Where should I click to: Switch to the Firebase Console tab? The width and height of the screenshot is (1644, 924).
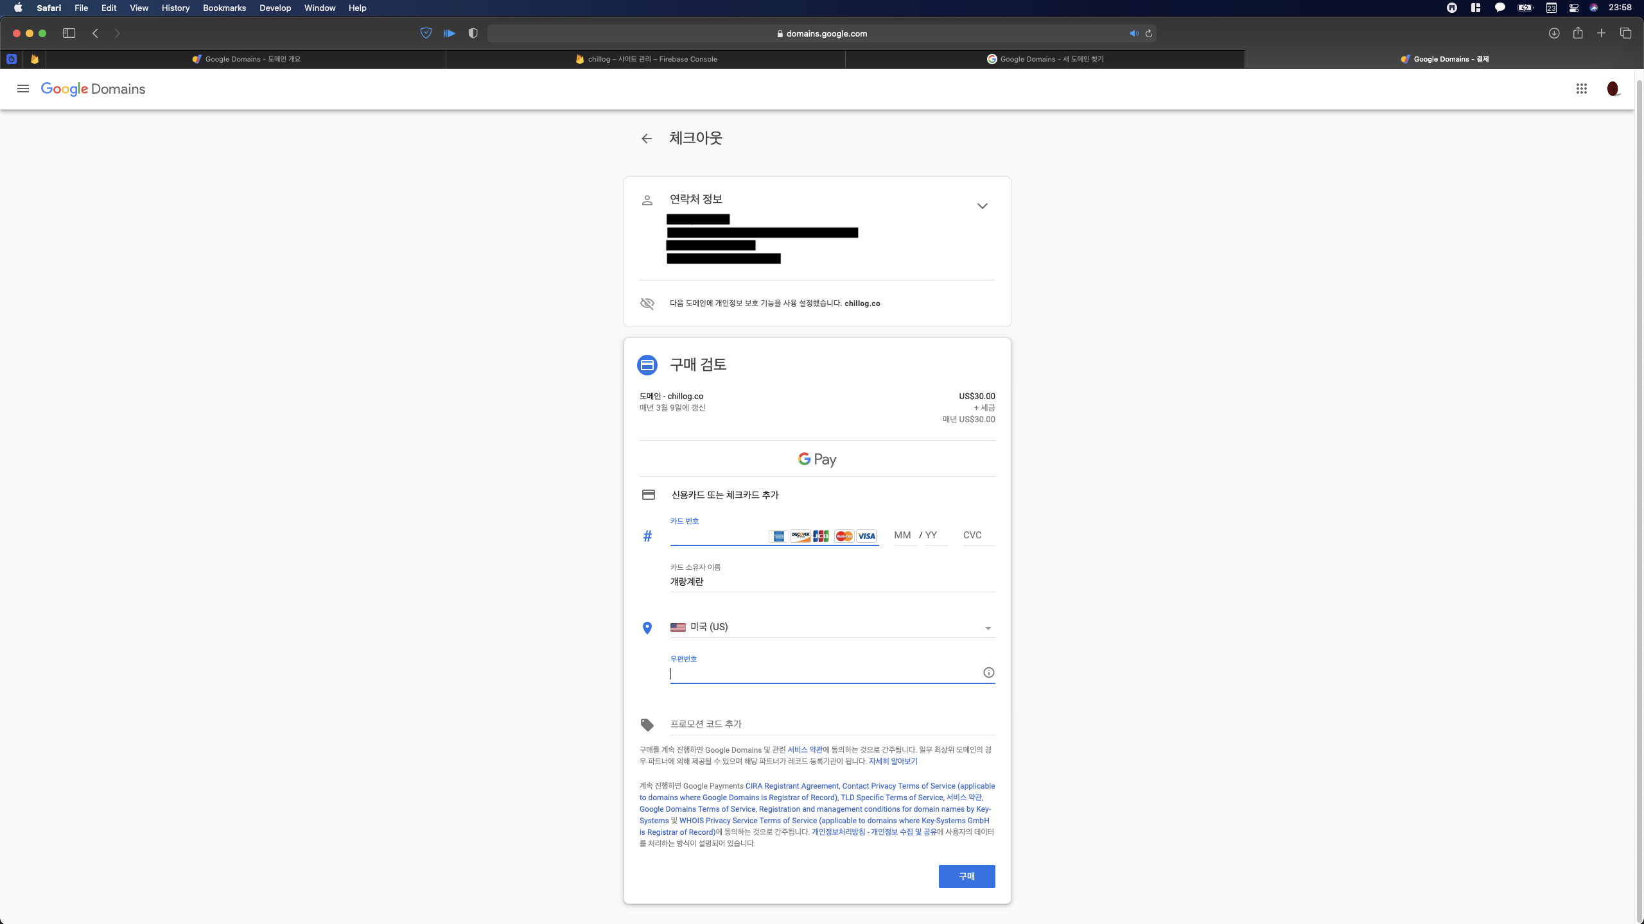tap(646, 59)
